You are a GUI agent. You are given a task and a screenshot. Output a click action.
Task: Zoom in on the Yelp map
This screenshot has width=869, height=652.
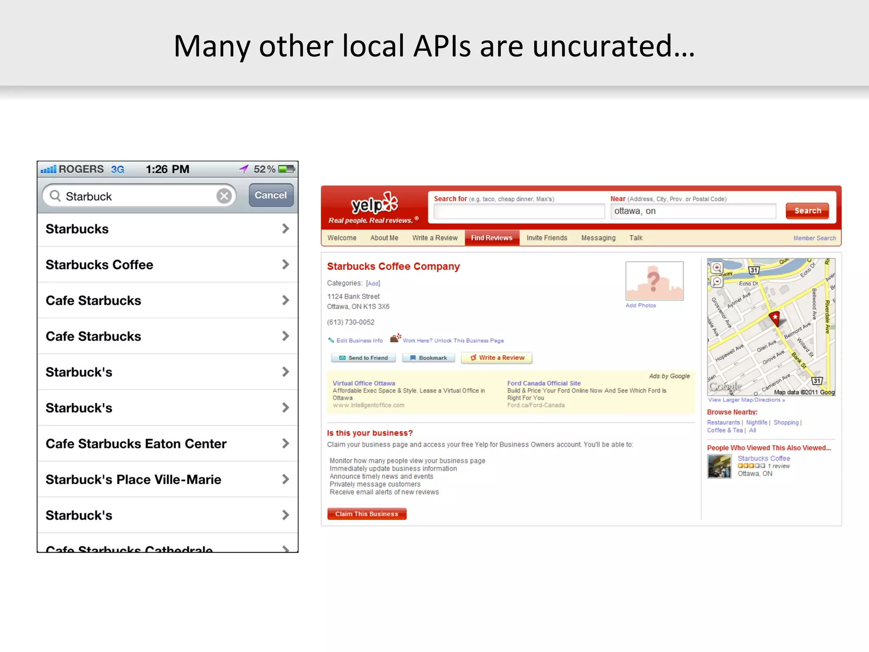[717, 267]
